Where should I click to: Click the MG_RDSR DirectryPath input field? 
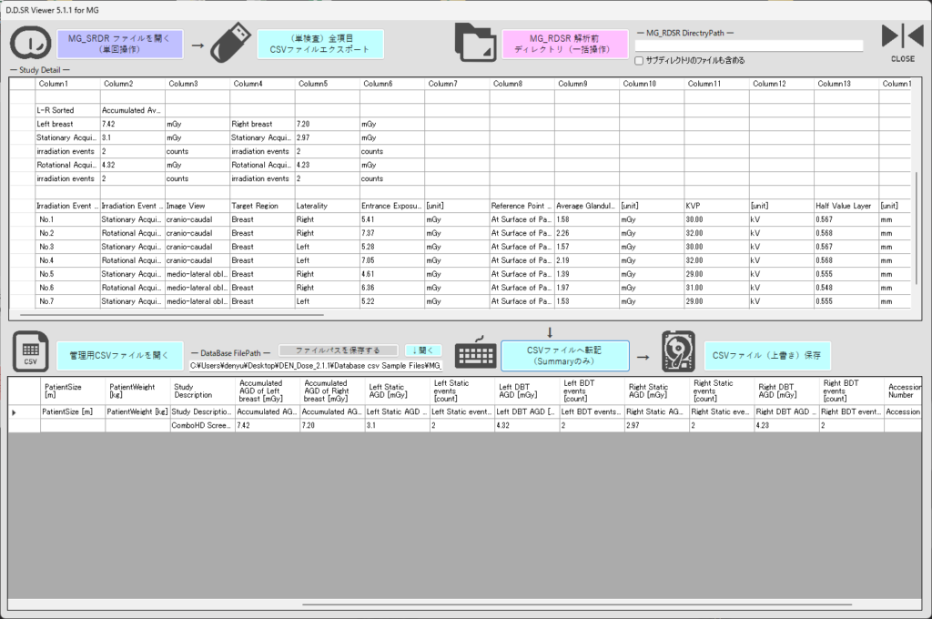[x=748, y=46]
